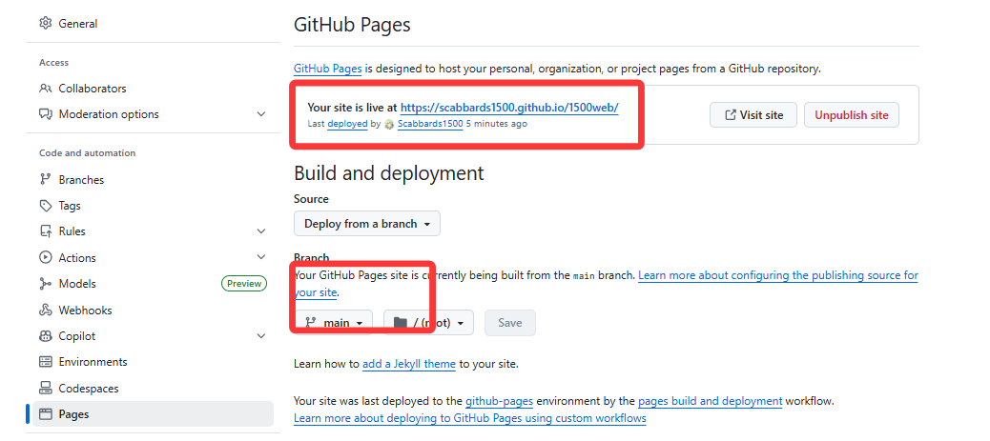This screenshot has width=990, height=441.
Task: Expand the Copilot section chevron
Action: tap(261, 336)
